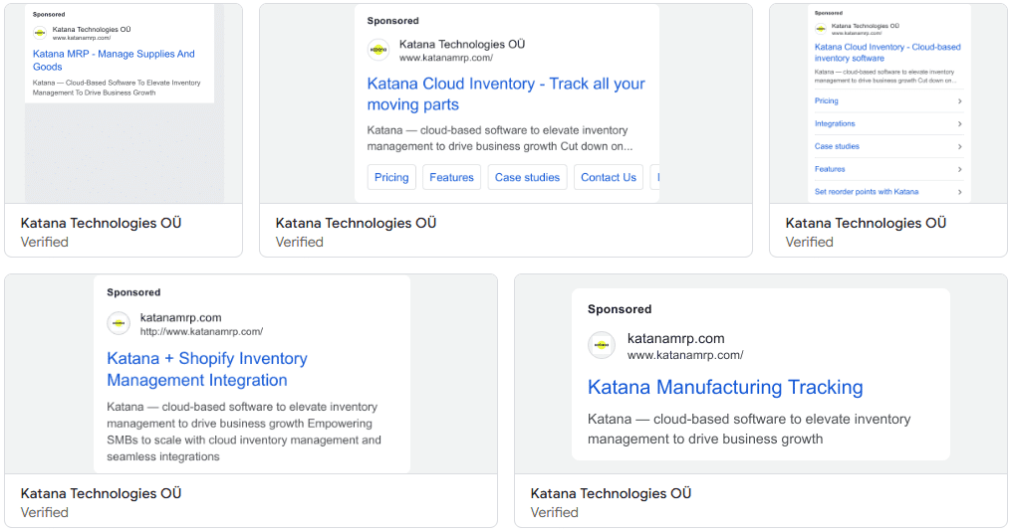Click www.katanamrp.com/ URL in 'Track all your moving parts' ad
1010x532 pixels.
tap(446, 58)
